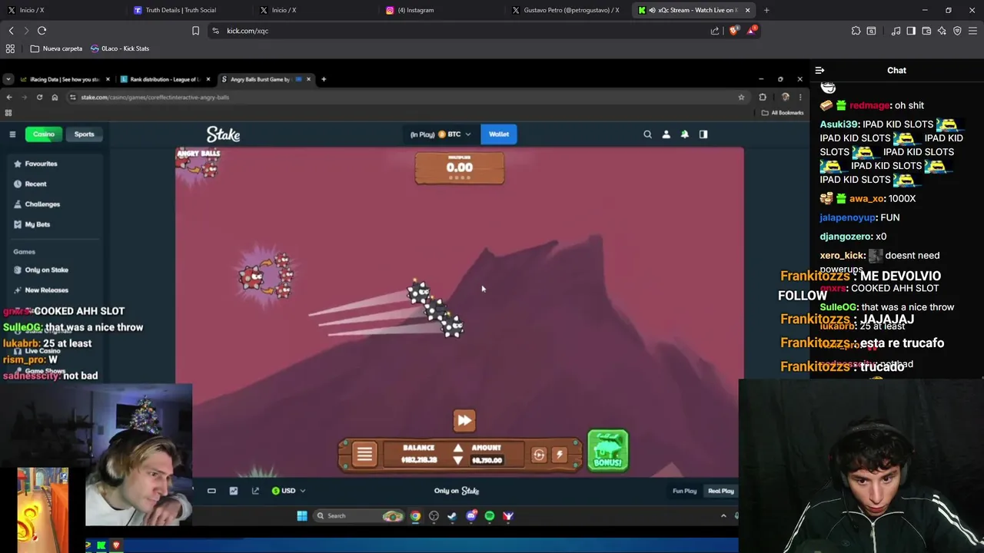Toggle theatre mode icon below game

coord(211,491)
